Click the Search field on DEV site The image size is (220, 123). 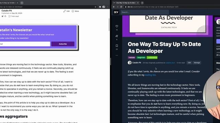point(144,12)
